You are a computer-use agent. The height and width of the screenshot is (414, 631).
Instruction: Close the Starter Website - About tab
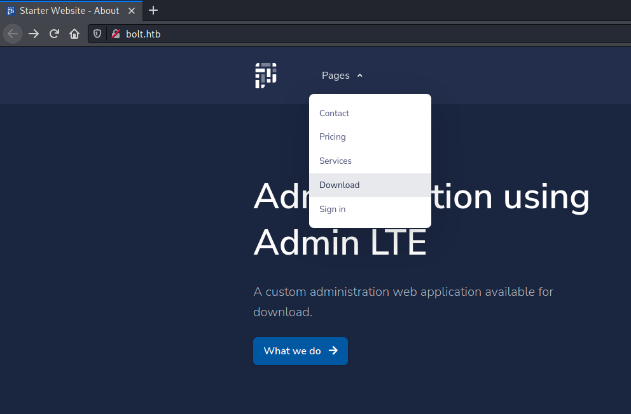132,11
